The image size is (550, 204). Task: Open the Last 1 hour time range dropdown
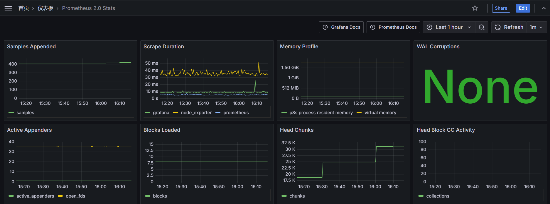click(449, 27)
